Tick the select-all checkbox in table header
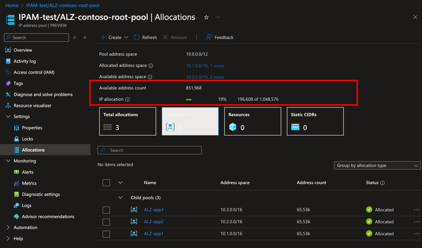422x248 pixels. (106, 183)
